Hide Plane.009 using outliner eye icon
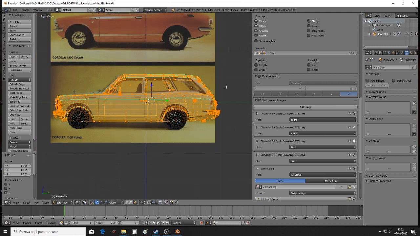The height and width of the screenshot is (236, 420). click(x=408, y=34)
